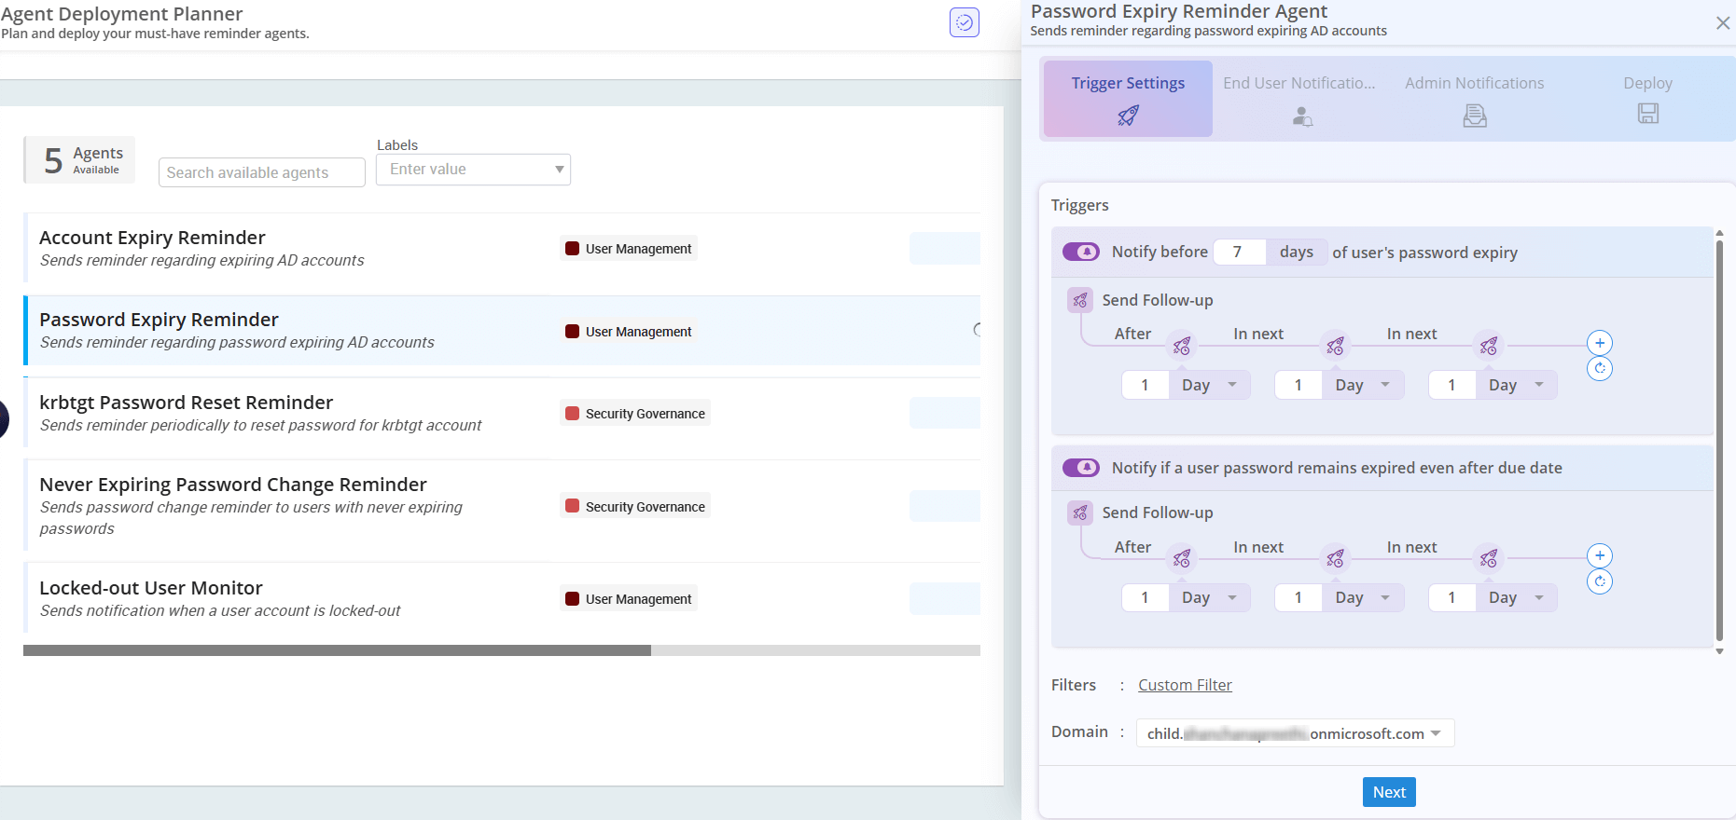The width and height of the screenshot is (1736, 820).
Task: Click the 'After' value field in second trigger
Action: click(x=1146, y=597)
